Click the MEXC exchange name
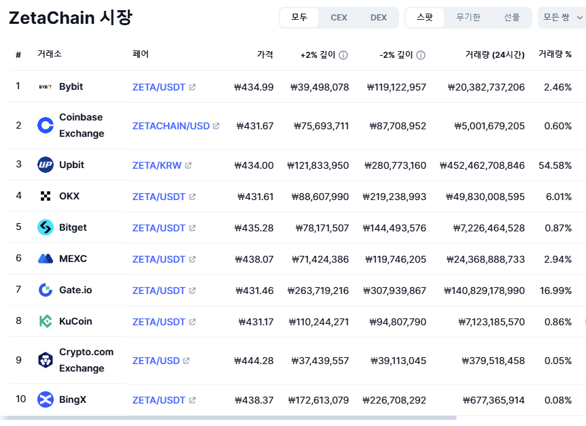The height and width of the screenshot is (426, 586). click(x=73, y=259)
